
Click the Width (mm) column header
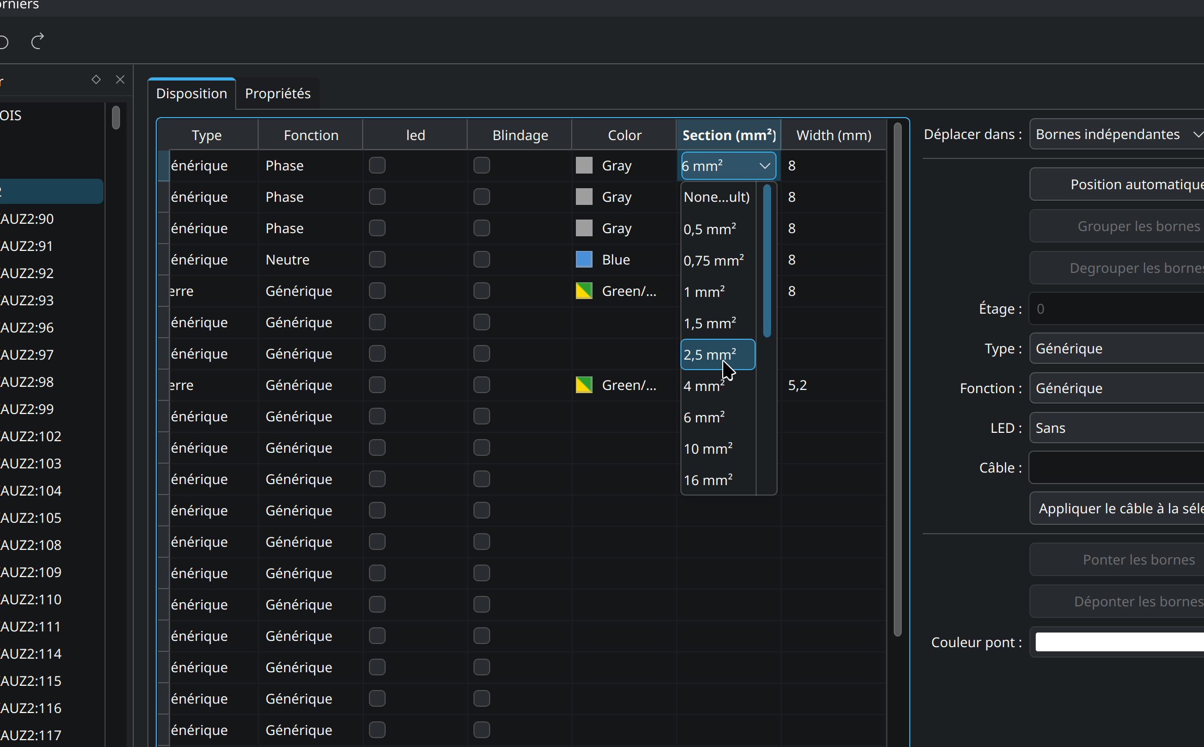click(833, 135)
